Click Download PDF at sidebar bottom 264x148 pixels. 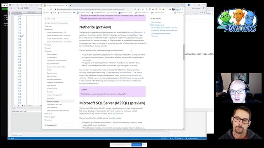click(50, 125)
